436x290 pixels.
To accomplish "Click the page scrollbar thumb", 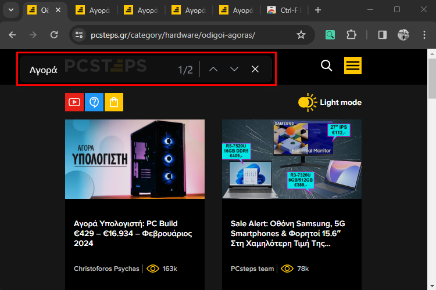I will pos(432,78).
